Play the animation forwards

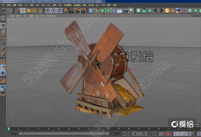tap(140, 134)
